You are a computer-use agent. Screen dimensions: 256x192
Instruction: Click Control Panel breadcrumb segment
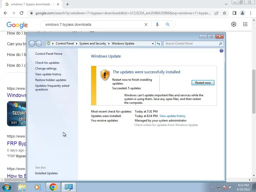click(65, 43)
